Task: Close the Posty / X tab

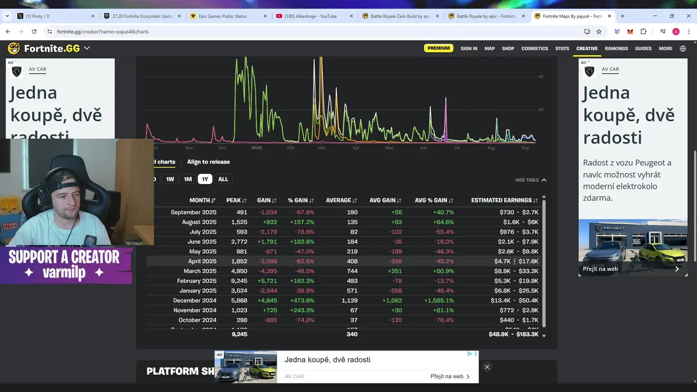Action: (93, 16)
